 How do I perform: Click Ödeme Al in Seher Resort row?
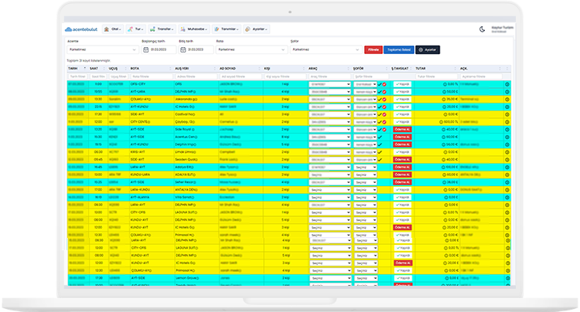coord(402,182)
